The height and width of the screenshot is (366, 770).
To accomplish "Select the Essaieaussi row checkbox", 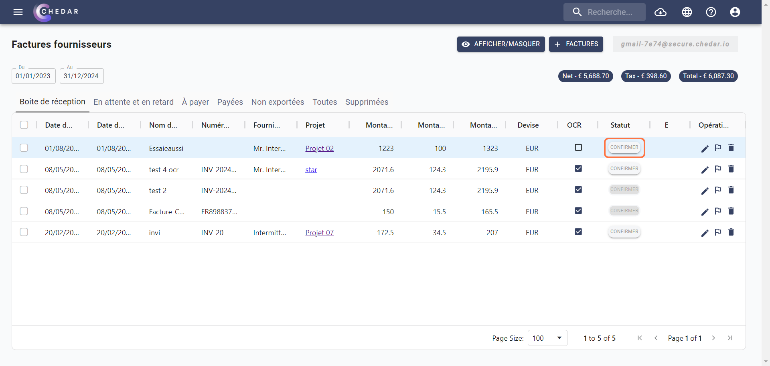I will (24, 148).
